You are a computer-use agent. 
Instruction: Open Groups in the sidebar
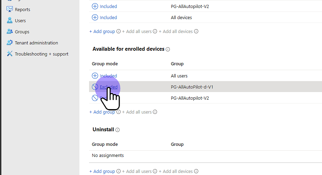(22, 32)
